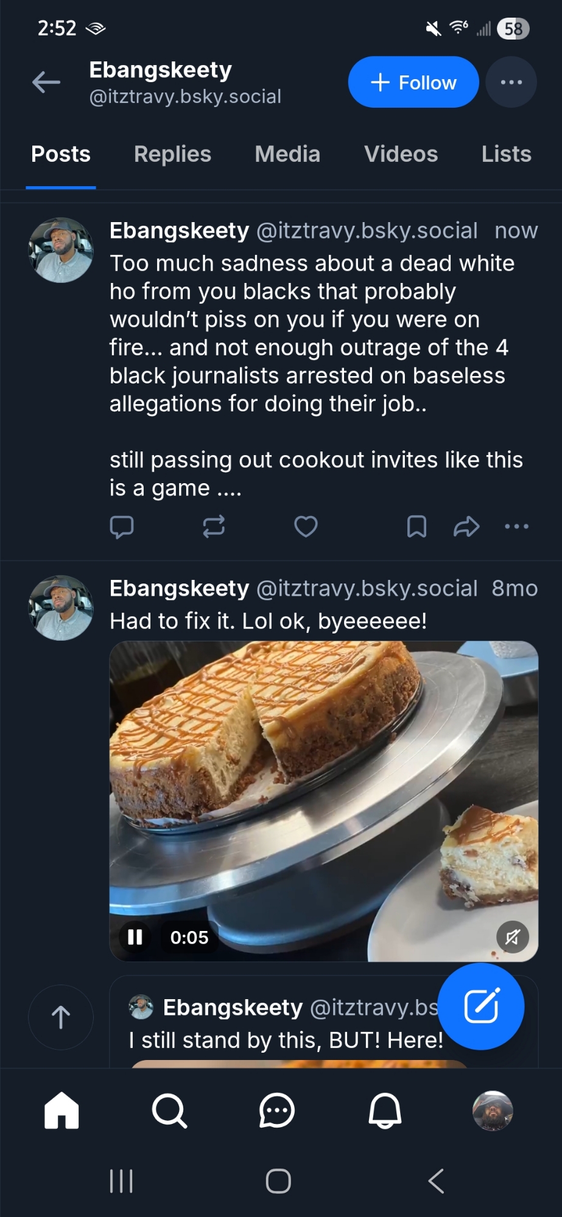
Task: Repost the cookout invites post
Action: [214, 526]
